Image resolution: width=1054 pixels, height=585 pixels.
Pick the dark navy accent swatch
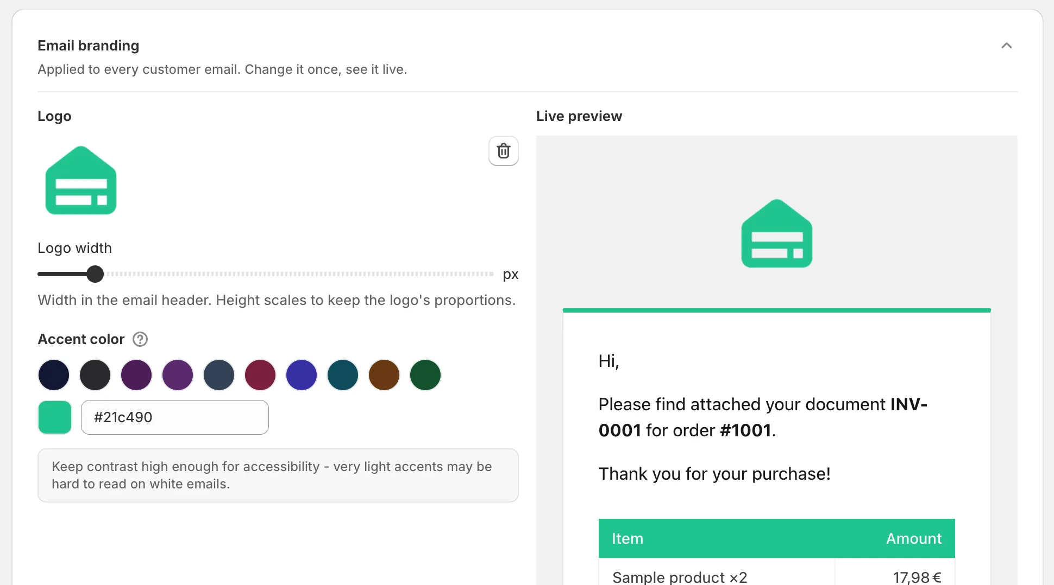pyautogui.click(x=54, y=375)
